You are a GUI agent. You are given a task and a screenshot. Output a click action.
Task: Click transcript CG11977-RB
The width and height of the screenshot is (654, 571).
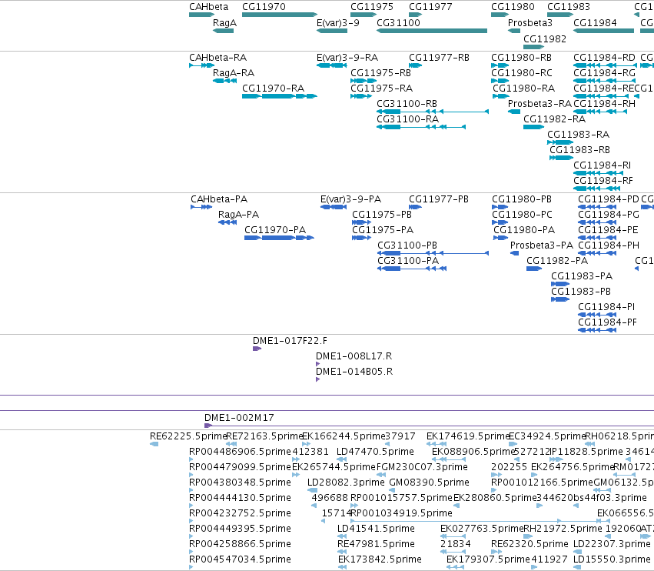point(439,58)
